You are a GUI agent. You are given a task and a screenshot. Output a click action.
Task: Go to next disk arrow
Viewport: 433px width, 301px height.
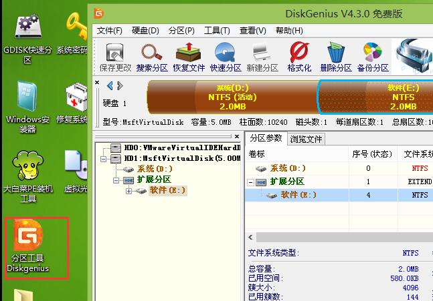point(120,86)
